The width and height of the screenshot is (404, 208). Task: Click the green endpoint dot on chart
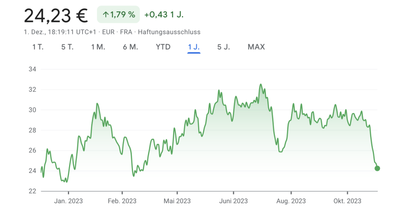[x=377, y=169]
